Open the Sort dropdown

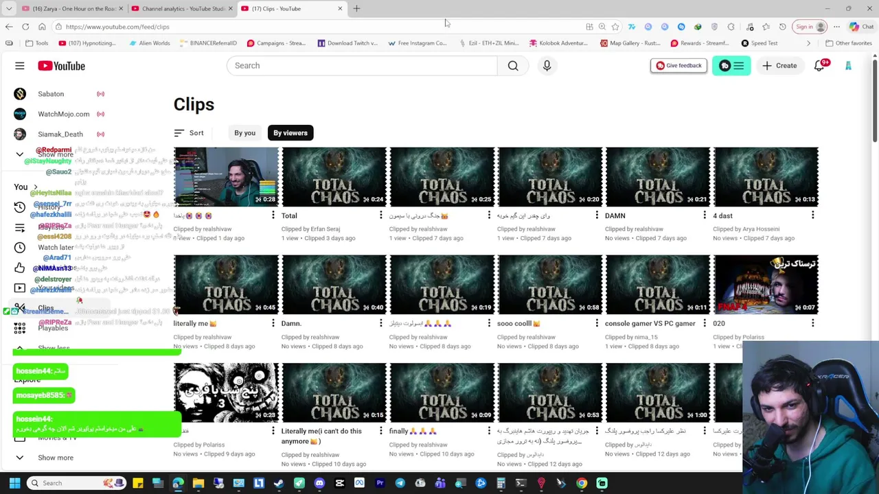[x=189, y=133]
